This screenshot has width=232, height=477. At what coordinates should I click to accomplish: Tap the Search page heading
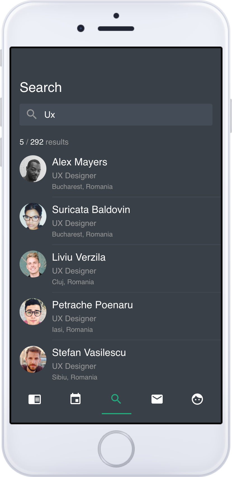coord(41,87)
